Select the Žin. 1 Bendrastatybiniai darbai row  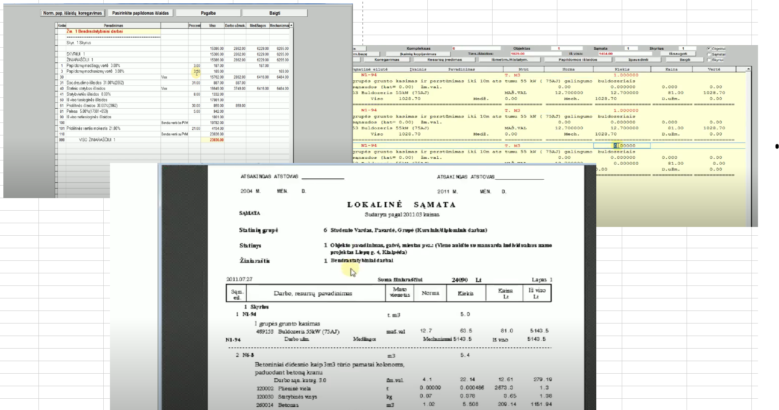pyautogui.click(x=113, y=31)
